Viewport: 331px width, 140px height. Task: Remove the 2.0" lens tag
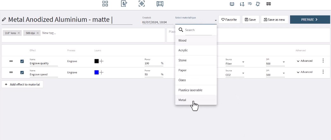pyautogui.click(x=19, y=33)
